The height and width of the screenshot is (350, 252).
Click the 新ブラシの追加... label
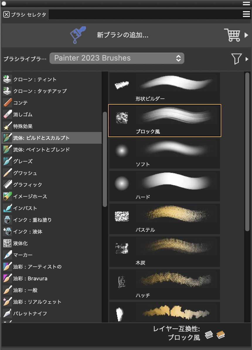coord(122,35)
